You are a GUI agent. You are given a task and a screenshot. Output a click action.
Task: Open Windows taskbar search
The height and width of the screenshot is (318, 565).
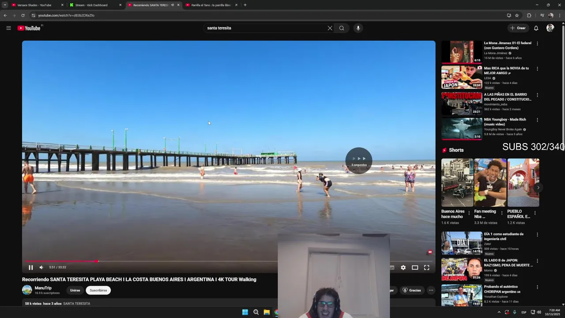coord(256,312)
